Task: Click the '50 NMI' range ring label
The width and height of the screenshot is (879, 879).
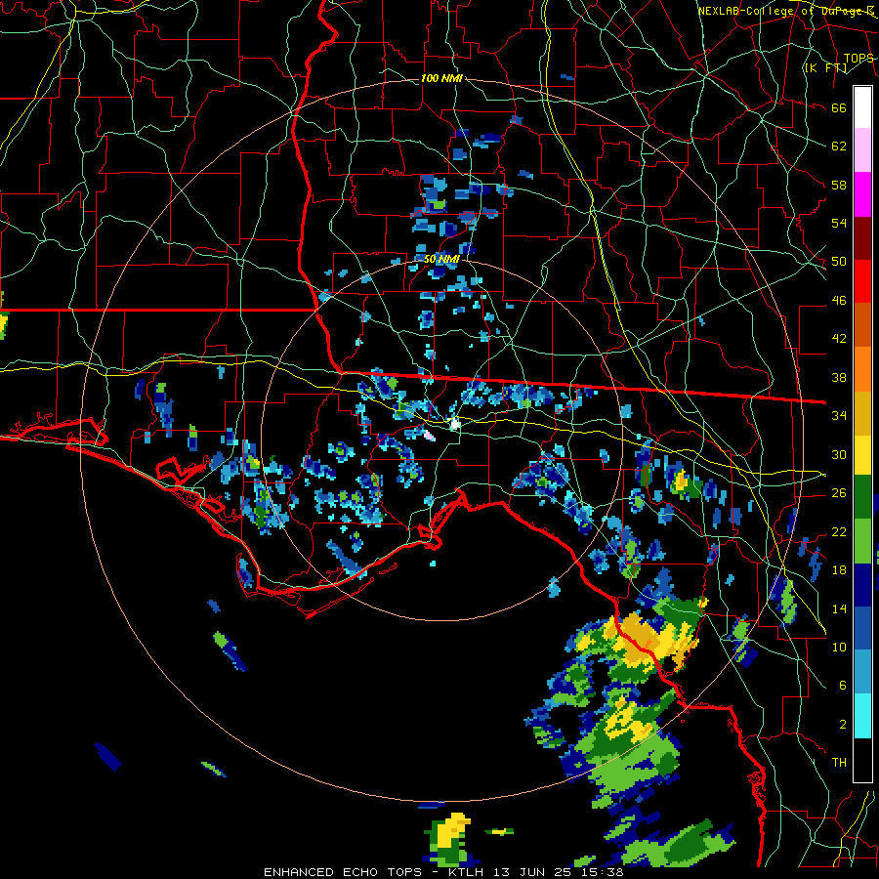Action: (441, 259)
